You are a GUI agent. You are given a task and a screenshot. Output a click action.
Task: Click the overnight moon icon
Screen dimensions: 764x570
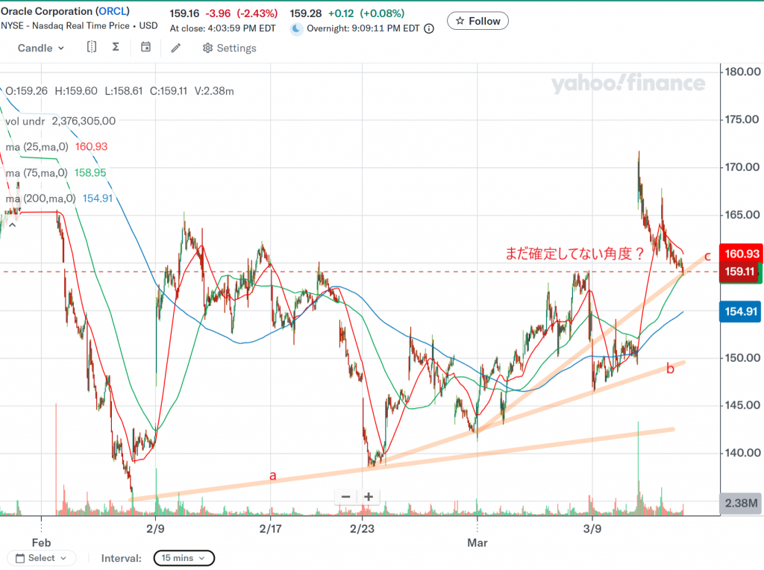[296, 29]
